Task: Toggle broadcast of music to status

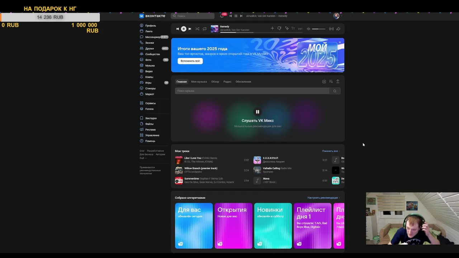Action: (x=331, y=29)
